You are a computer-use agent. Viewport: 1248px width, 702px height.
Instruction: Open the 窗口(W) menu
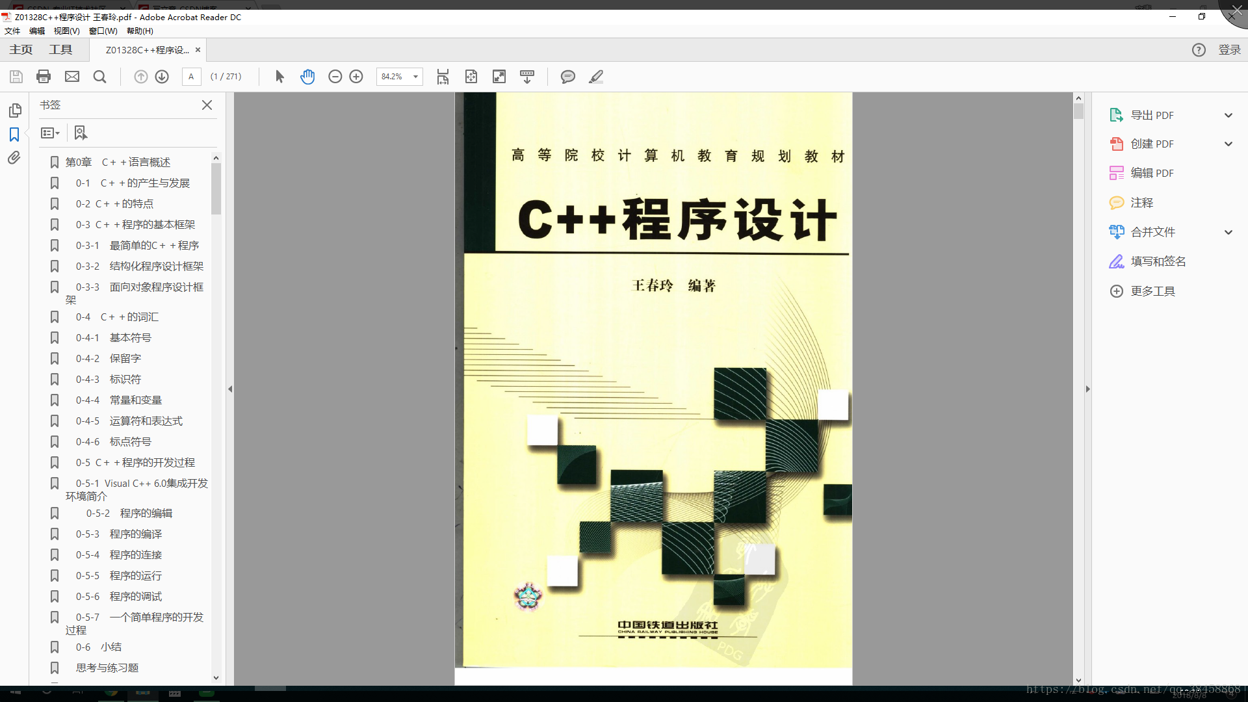click(x=103, y=31)
